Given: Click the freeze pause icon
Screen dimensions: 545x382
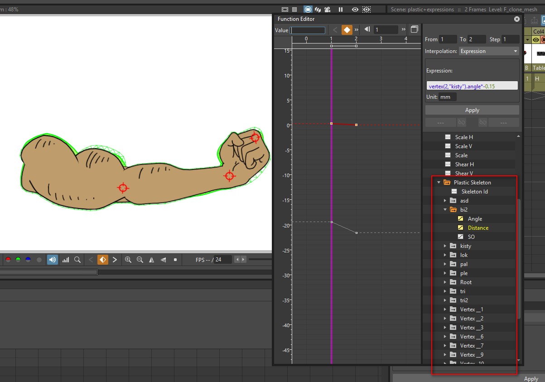Looking at the screenshot, I should click(x=341, y=10).
